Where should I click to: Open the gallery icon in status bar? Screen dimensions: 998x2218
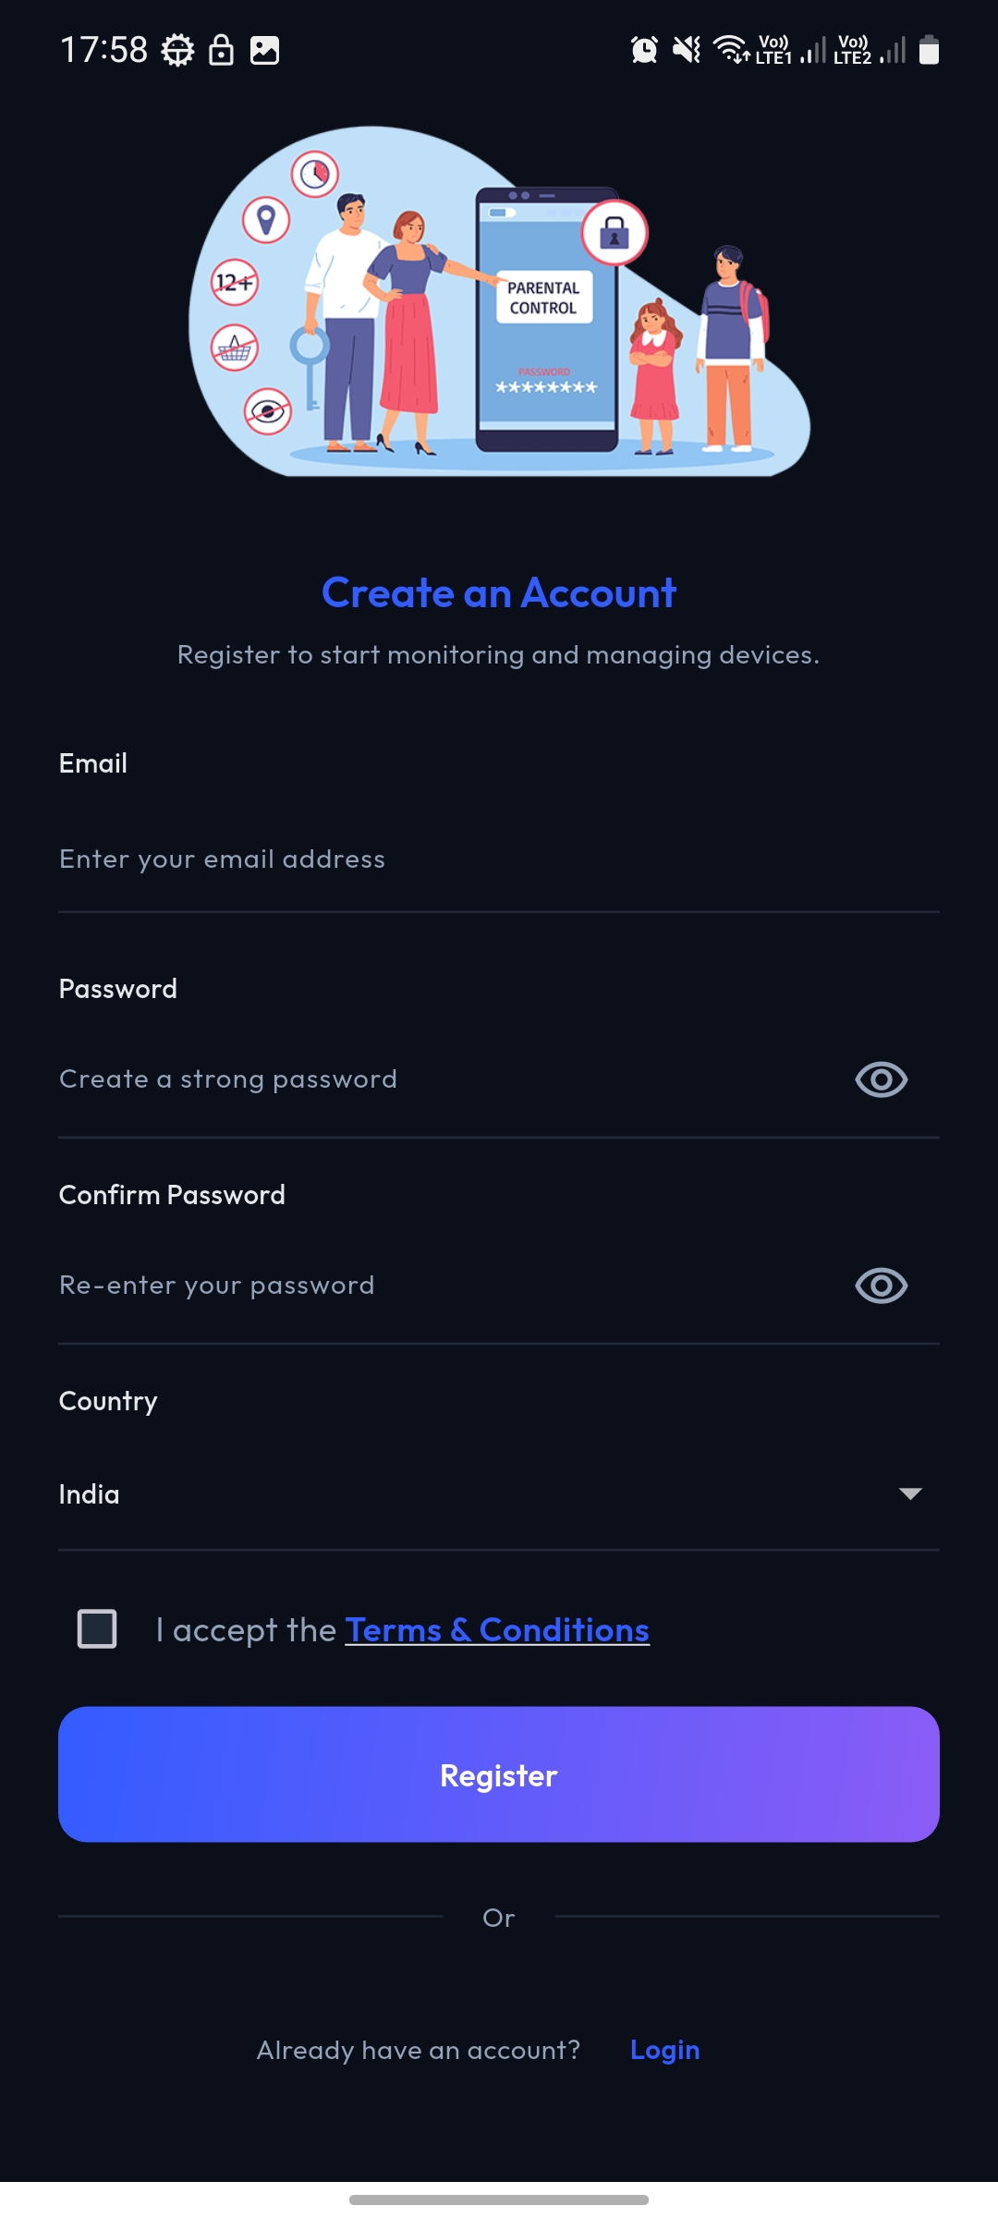click(x=264, y=51)
